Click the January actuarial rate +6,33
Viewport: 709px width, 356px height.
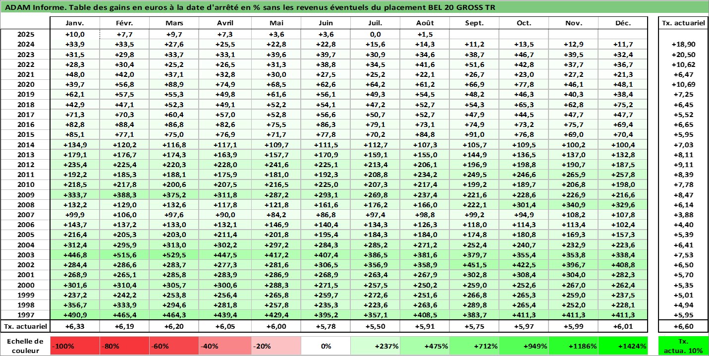[75, 326]
